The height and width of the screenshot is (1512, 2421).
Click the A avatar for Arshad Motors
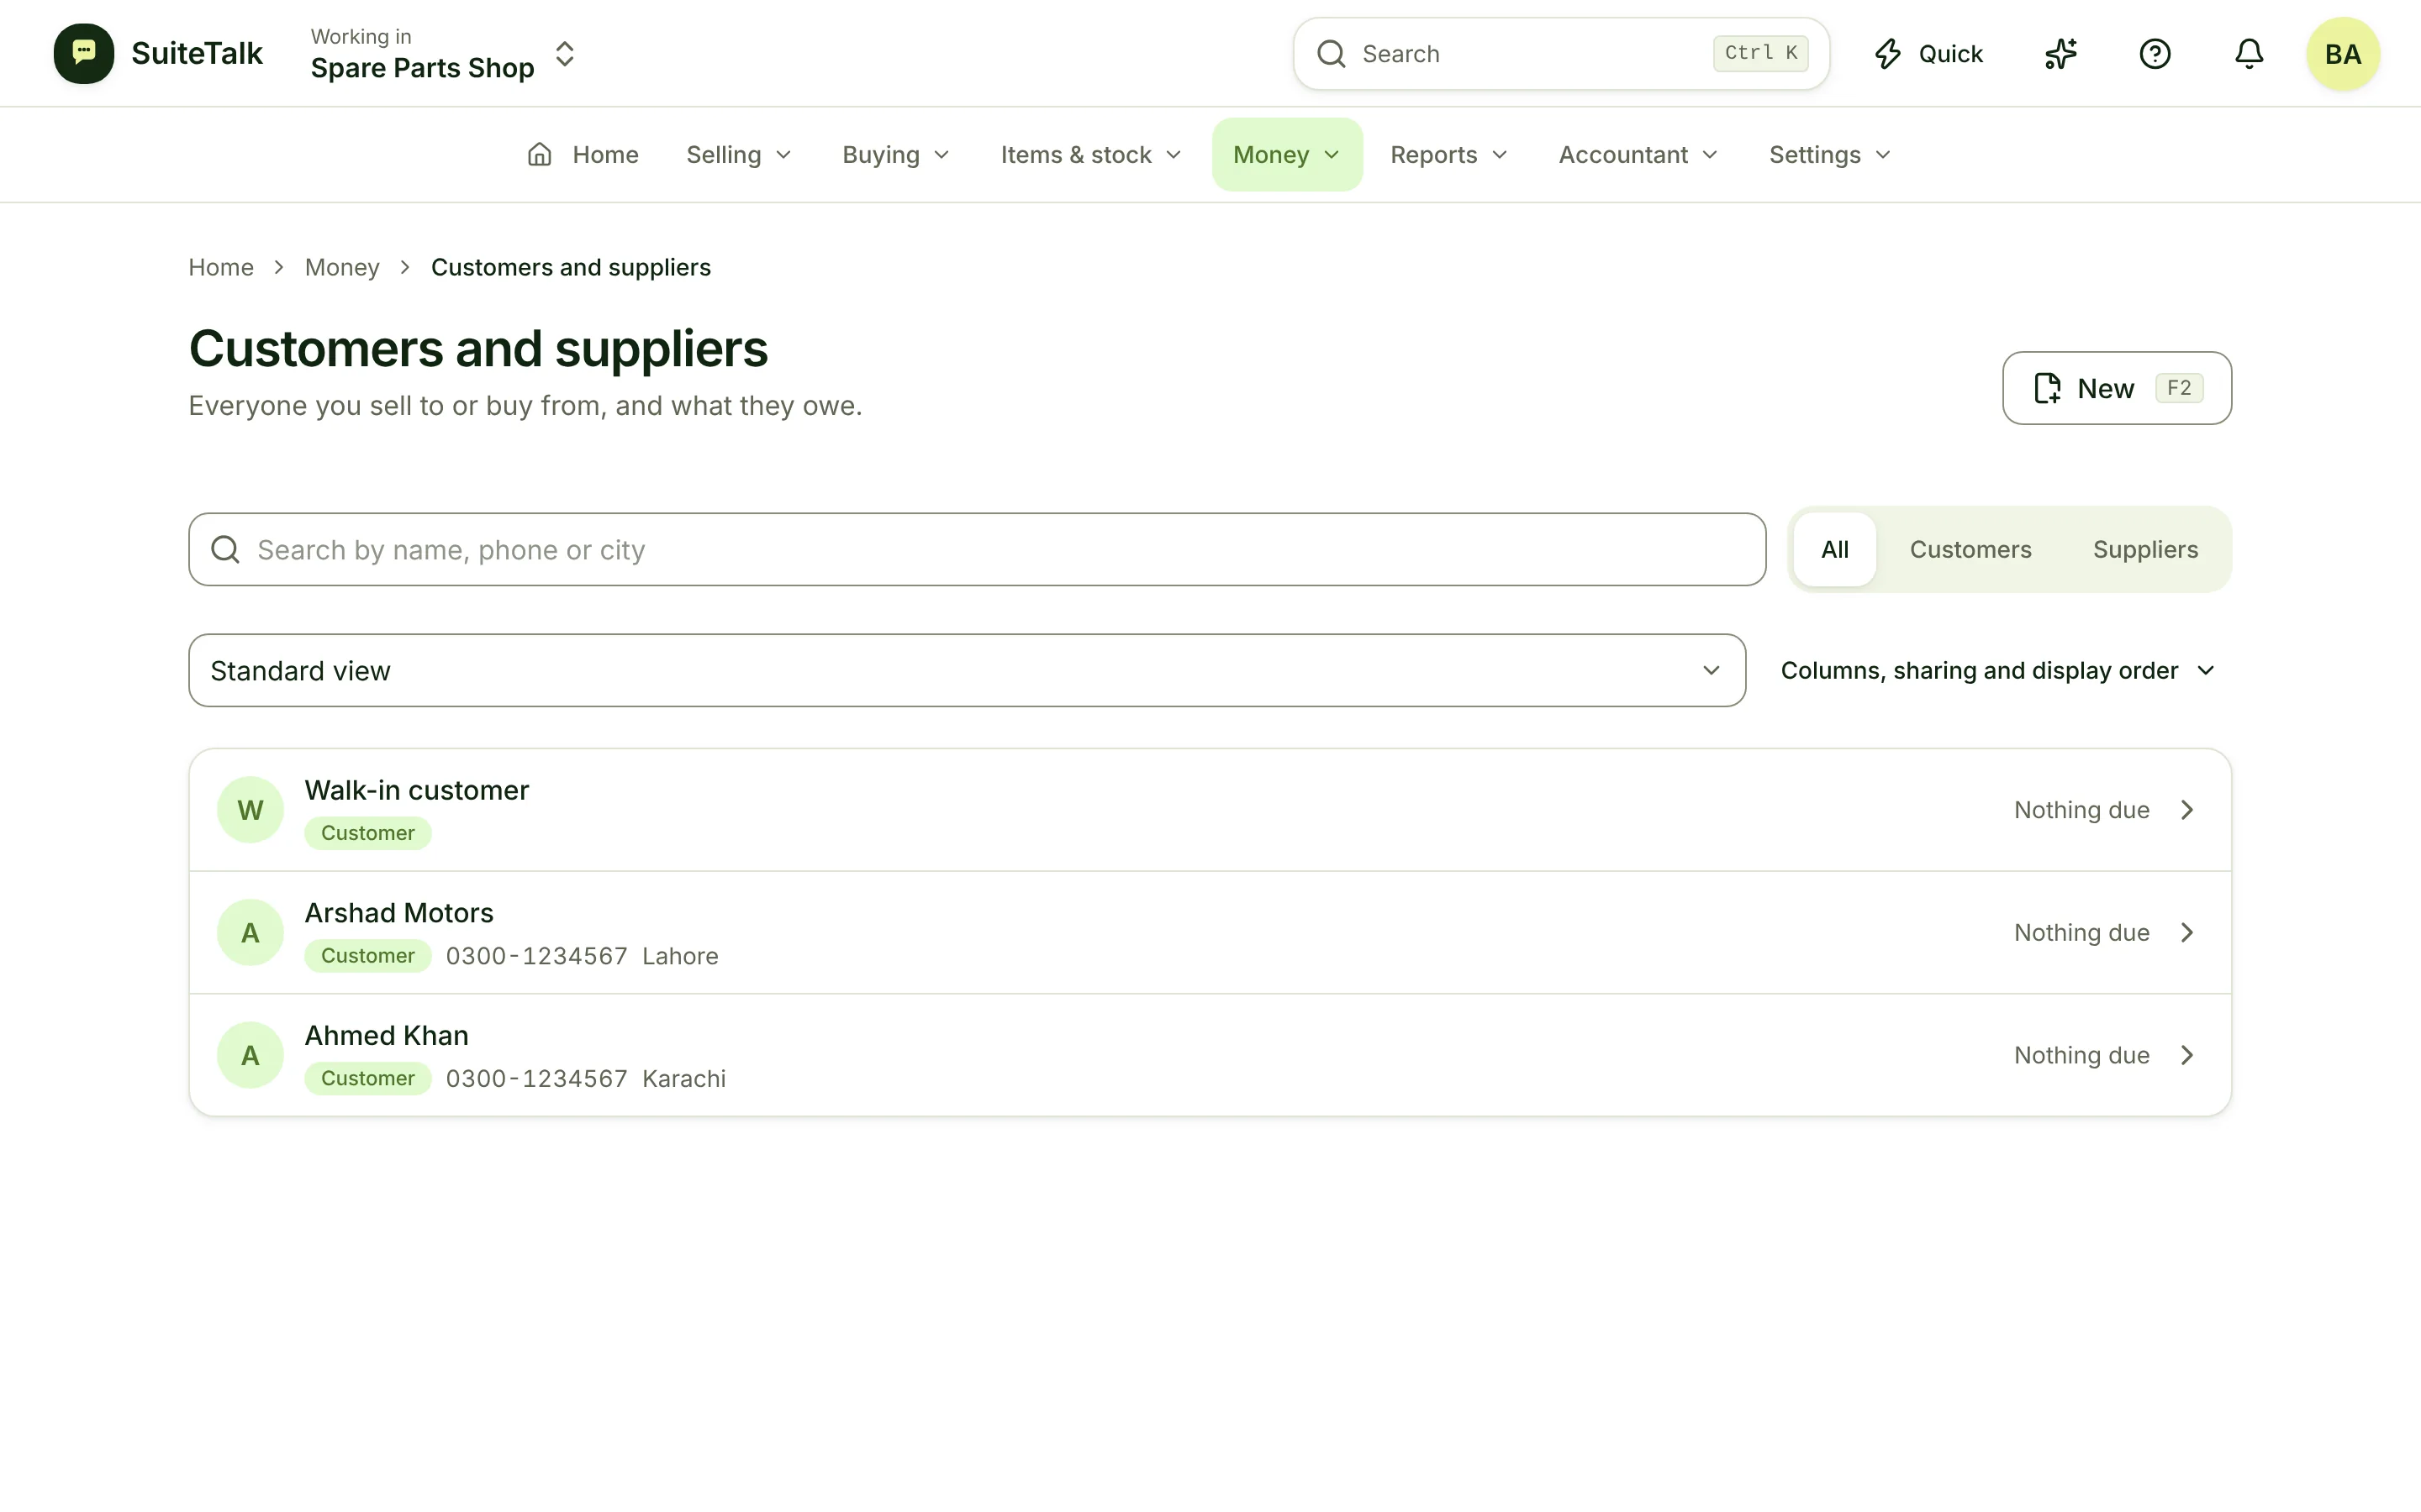coord(251,932)
